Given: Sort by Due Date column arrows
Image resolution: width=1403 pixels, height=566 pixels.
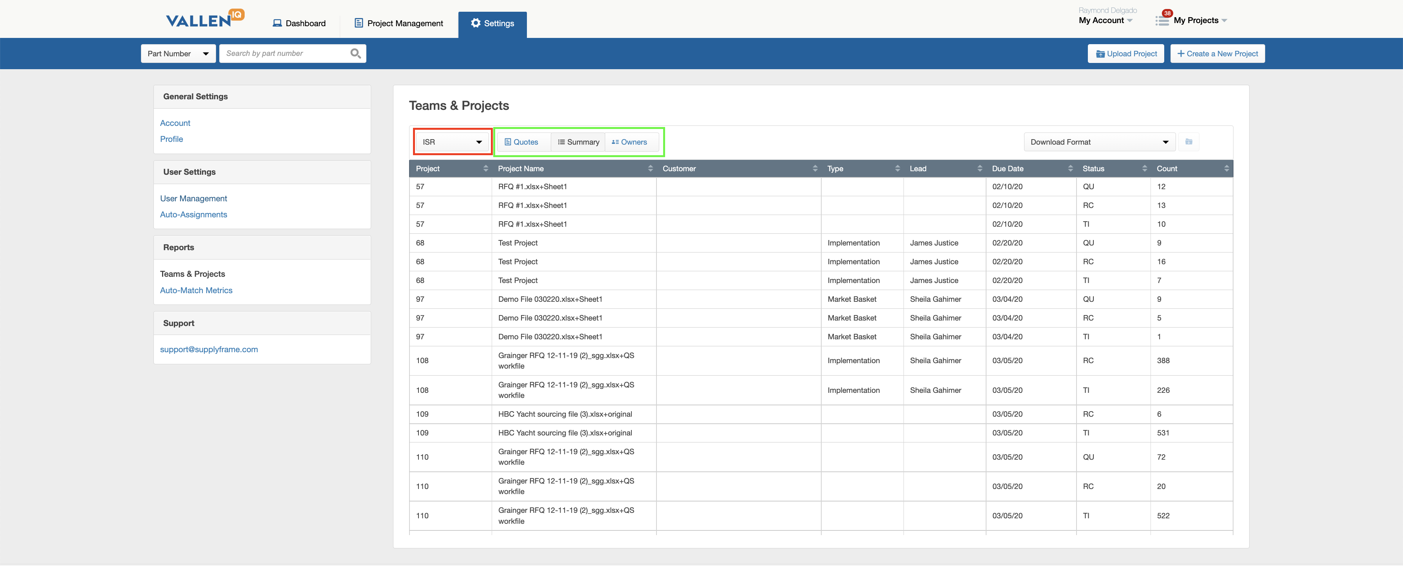Looking at the screenshot, I should [1070, 168].
